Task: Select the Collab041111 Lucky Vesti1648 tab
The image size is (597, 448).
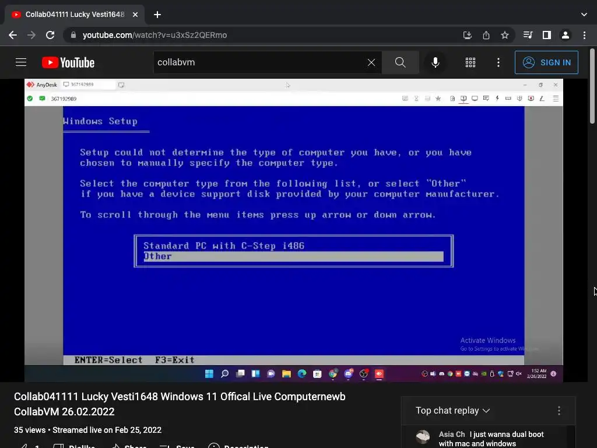Action: (x=74, y=15)
